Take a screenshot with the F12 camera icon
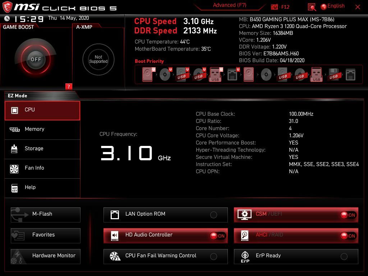The height and width of the screenshot is (276, 368). (274, 7)
